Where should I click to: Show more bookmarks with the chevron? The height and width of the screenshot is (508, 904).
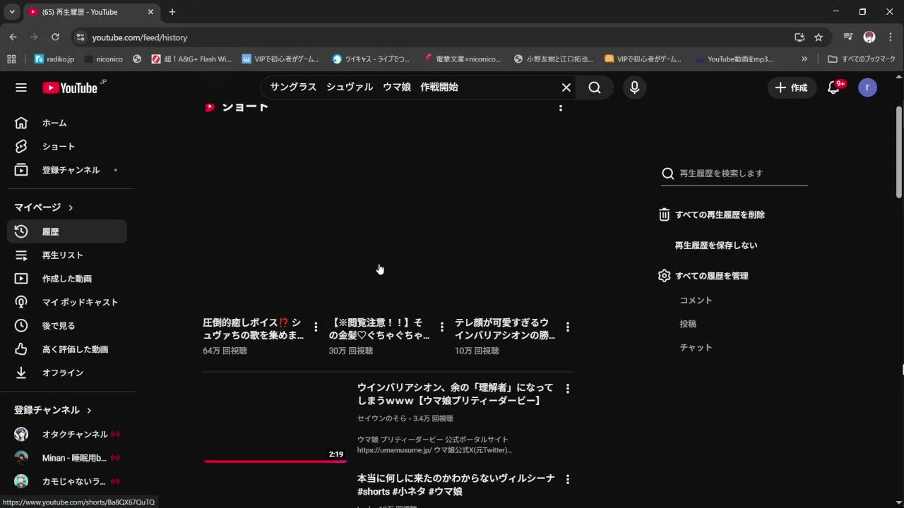[x=804, y=59]
